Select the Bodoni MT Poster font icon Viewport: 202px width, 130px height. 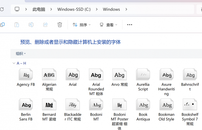(x=119, y=104)
